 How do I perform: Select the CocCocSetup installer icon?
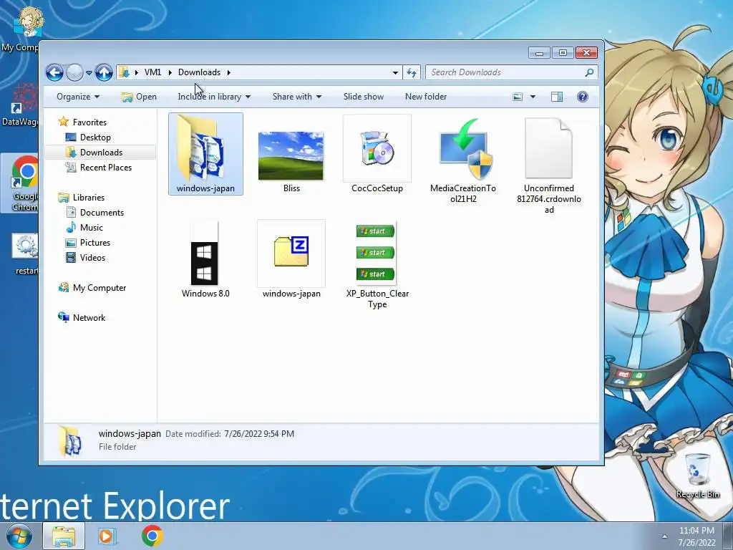coord(377,149)
